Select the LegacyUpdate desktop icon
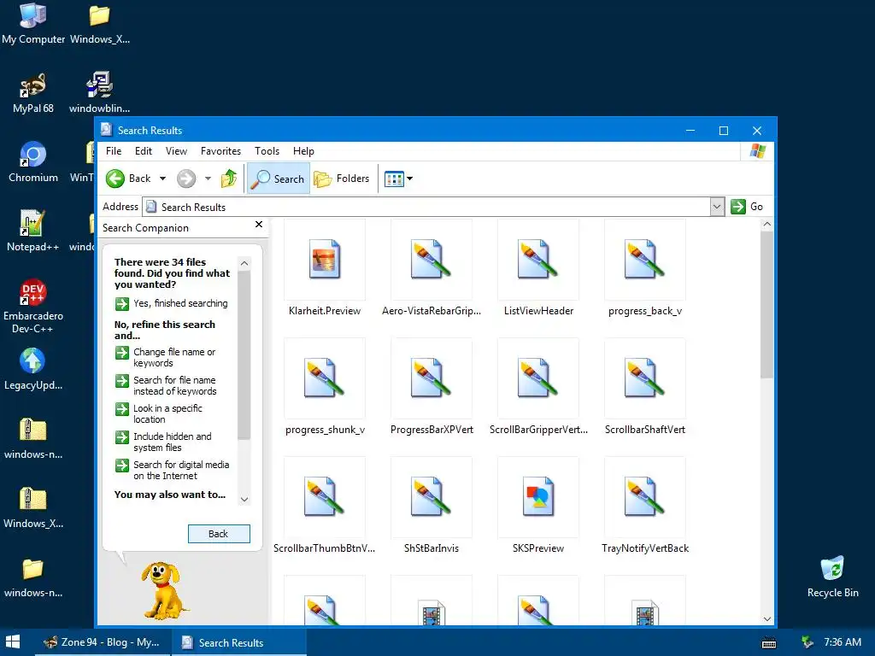 point(33,369)
